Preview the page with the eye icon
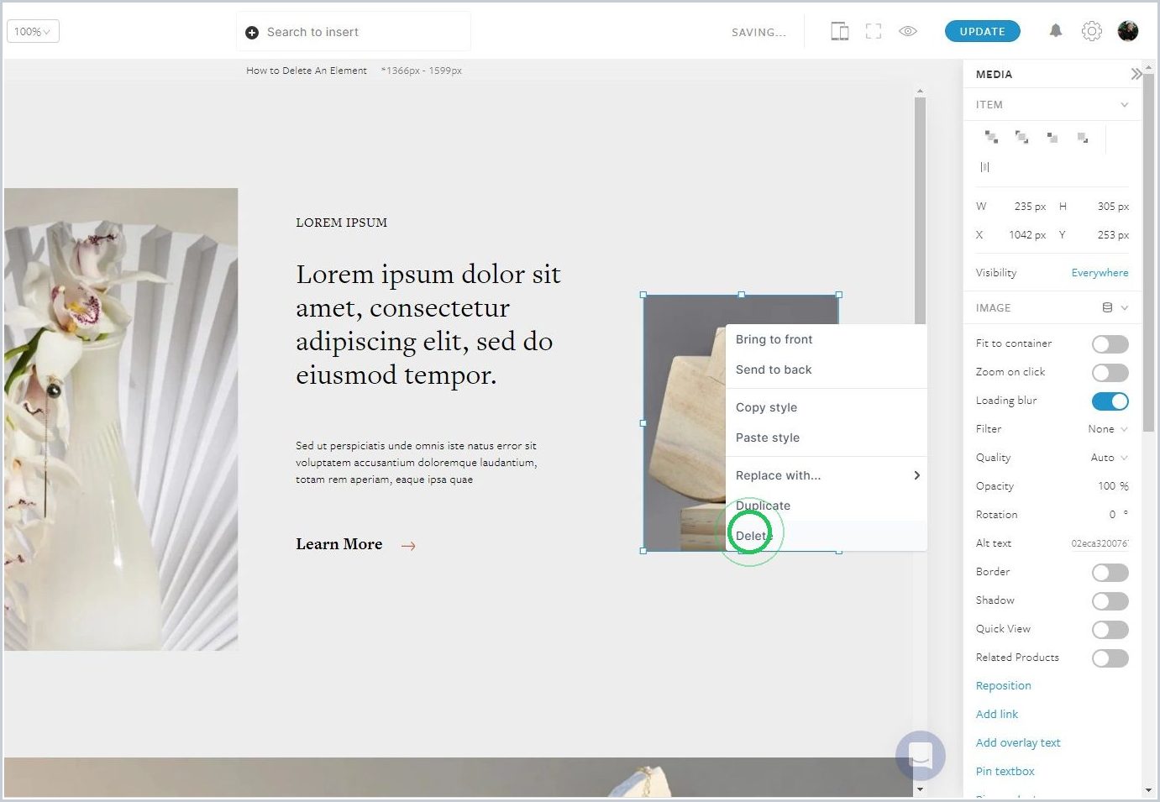The height and width of the screenshot is (802, 1160). (908, 32)
